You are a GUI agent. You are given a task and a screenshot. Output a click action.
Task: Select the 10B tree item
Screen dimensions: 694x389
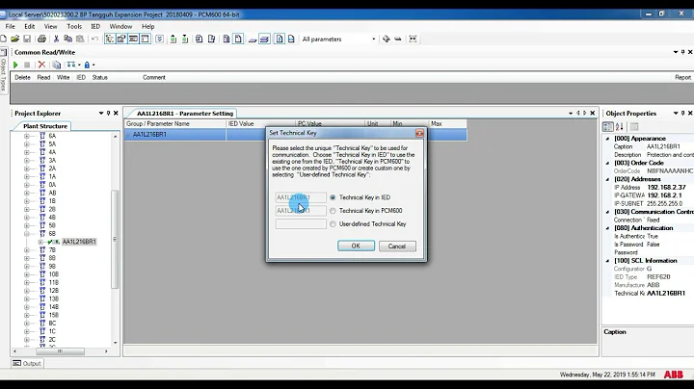(x=54, y=274)
